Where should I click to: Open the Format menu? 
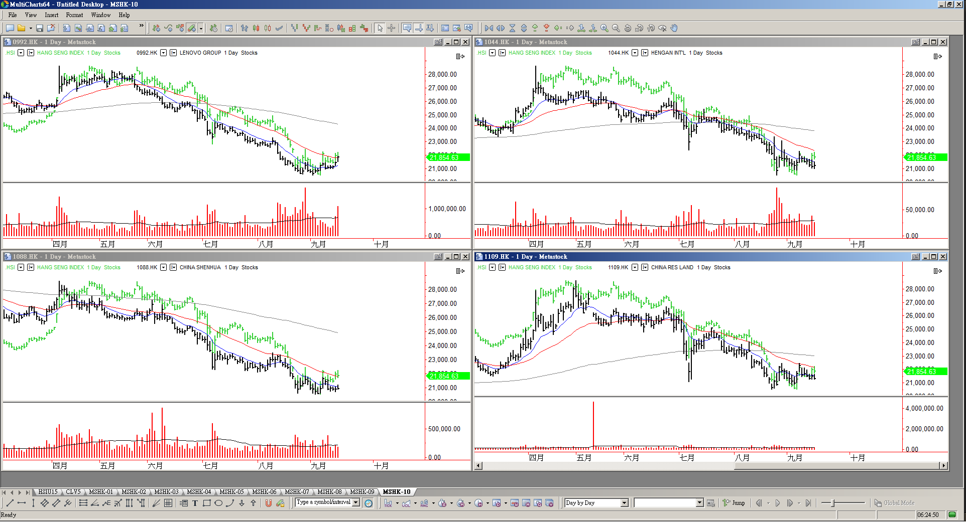(x=74, y=15)
